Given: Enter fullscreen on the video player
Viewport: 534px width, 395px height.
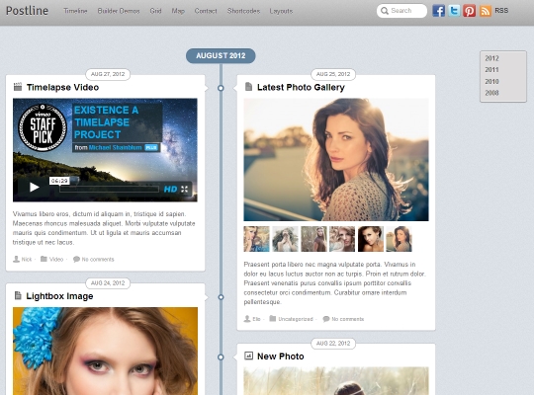Looking at the screenshot, I should click(184, 190).
